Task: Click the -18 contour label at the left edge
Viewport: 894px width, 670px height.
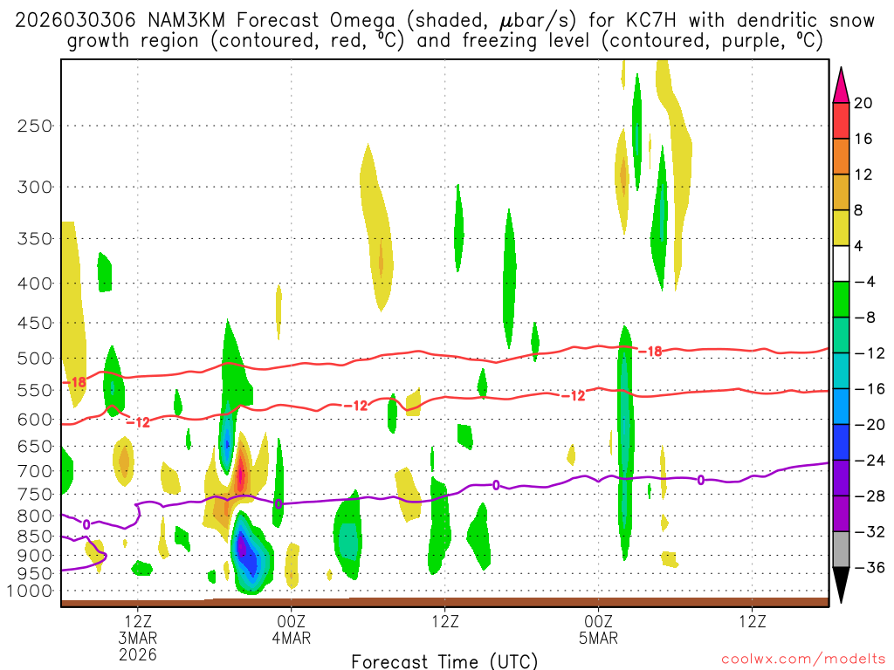Action: (75, 382)
